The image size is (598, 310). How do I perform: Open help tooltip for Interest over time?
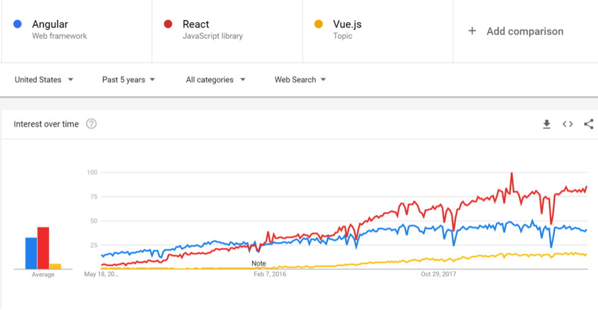point(91,124)
